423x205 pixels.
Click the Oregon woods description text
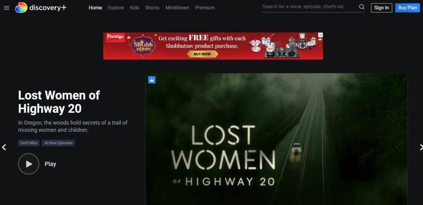[x=73, y=126]
